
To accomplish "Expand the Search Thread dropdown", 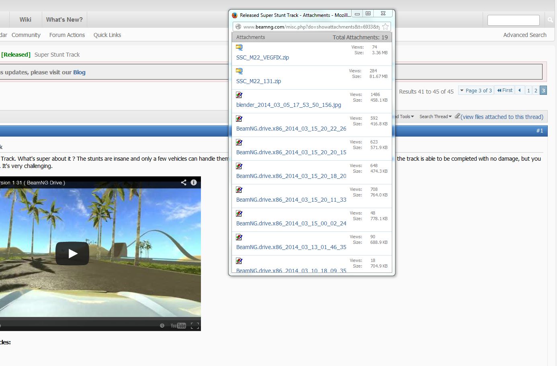I will click(436, 117).
